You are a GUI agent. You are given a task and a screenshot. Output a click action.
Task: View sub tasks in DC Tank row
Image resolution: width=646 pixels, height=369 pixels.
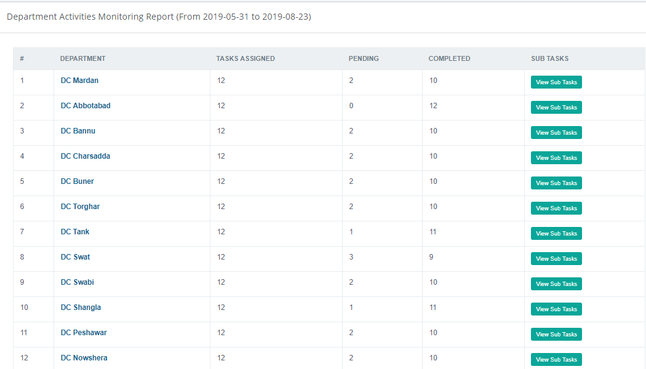(x=556, y=234)
